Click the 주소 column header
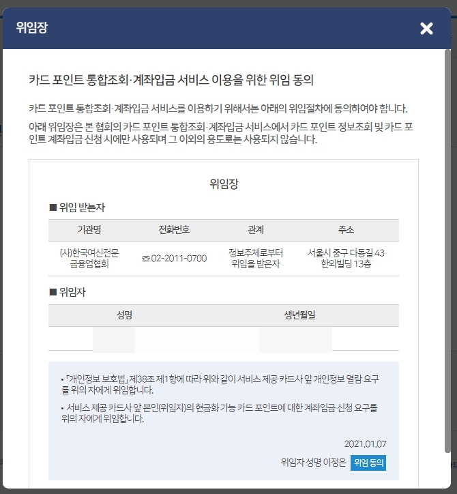Viewport: 457px width, 494px height. pos(346,230)
